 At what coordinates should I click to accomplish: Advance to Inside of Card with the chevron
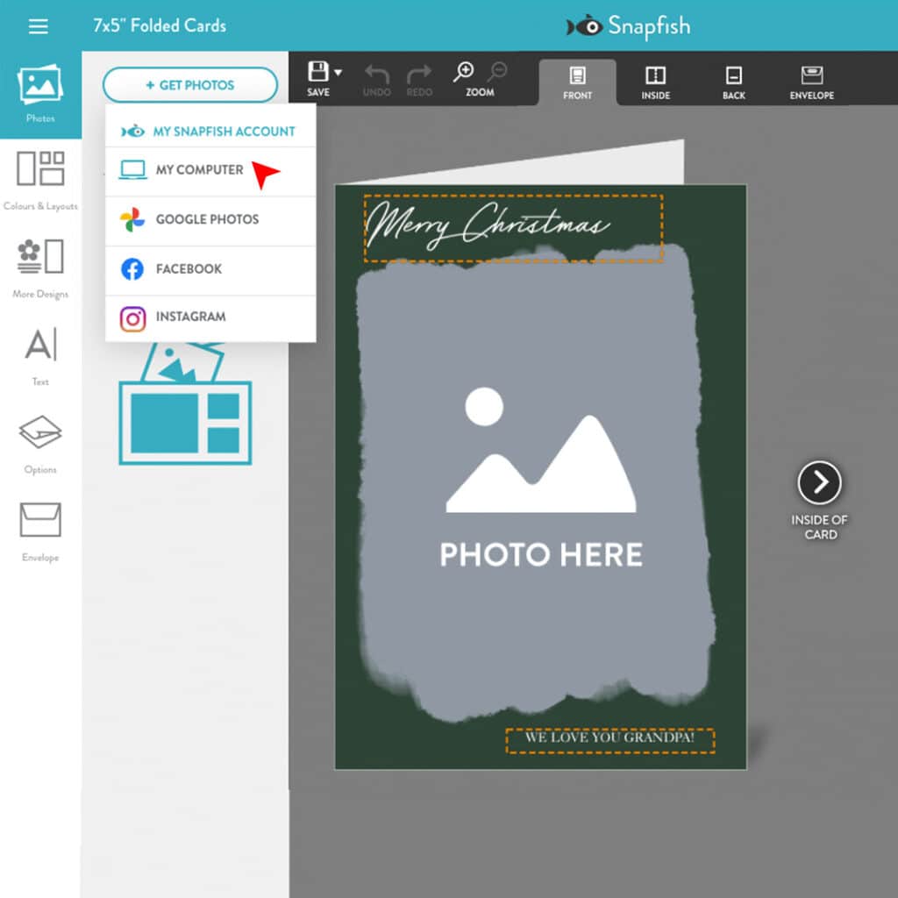(x=821, y=481)
